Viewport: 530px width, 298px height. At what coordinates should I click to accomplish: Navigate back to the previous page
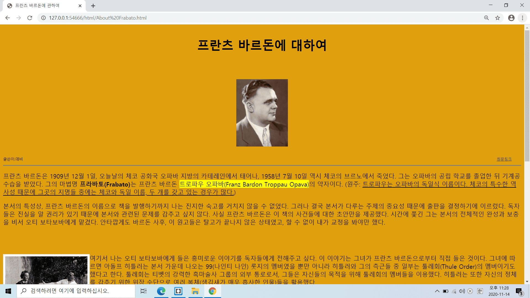click(7, 18)
